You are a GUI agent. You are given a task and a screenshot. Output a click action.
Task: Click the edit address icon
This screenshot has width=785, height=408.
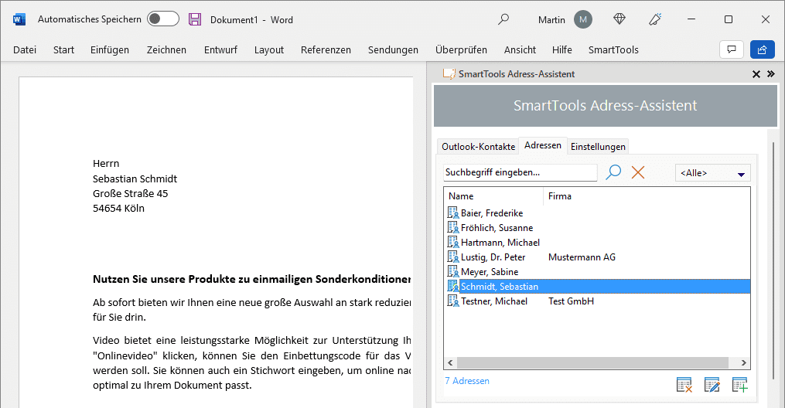click(x=712, y=385)
